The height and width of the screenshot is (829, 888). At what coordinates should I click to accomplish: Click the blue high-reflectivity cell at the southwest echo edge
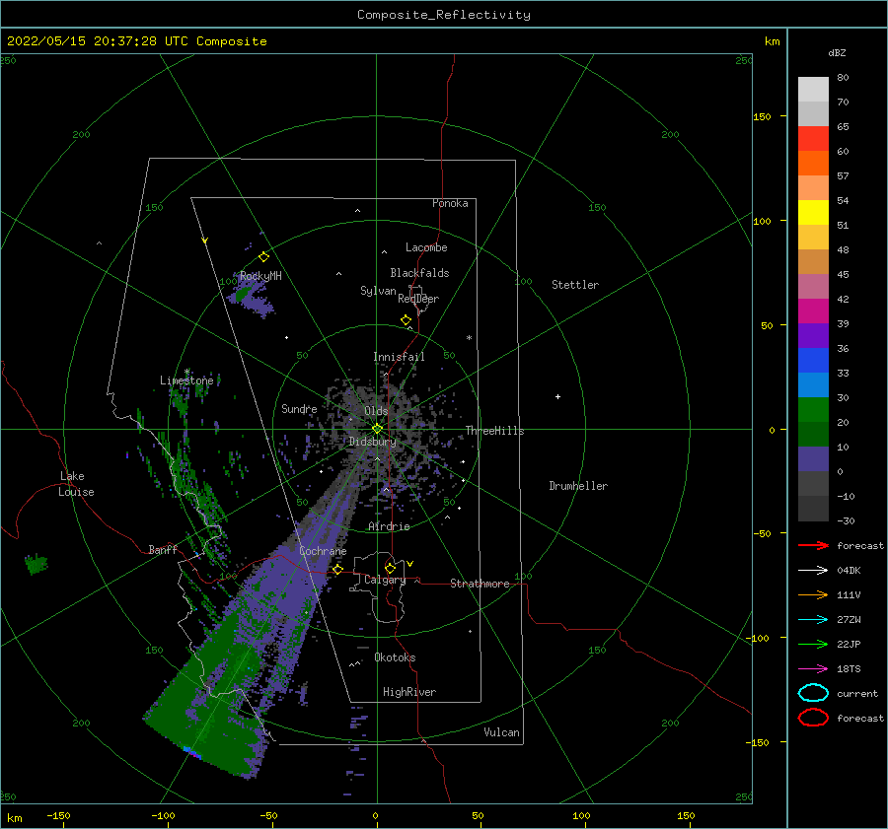(x=190, y=752)
